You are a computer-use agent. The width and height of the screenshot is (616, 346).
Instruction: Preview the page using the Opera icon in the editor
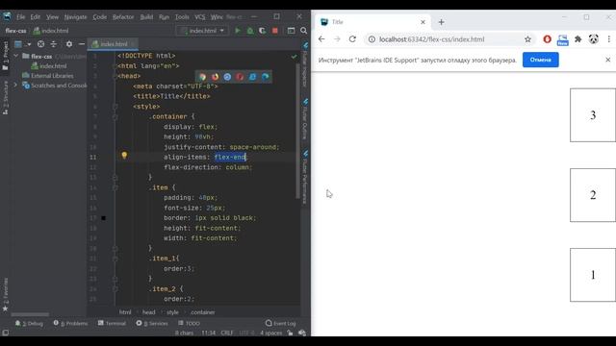tap(240, 77)
